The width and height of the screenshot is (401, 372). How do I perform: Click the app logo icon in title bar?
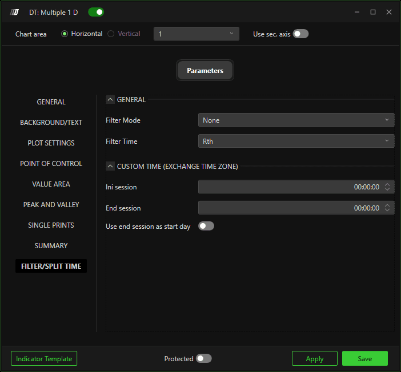tap(14, 12)
